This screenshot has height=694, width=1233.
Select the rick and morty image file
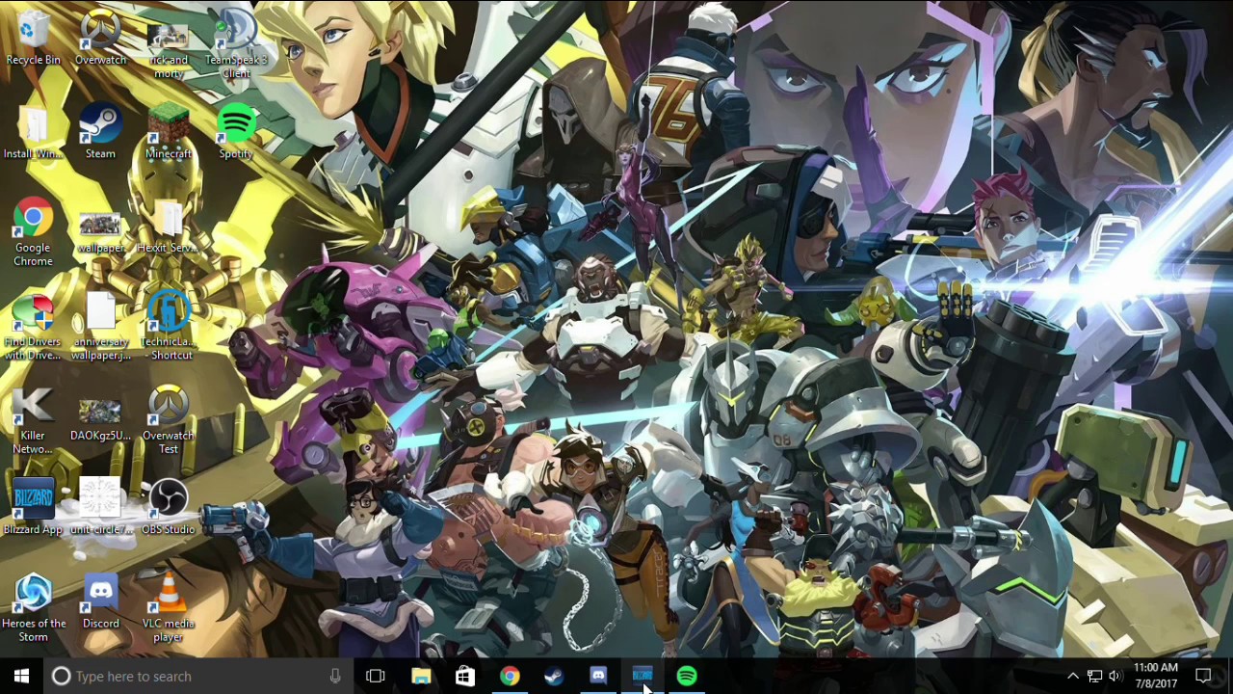169,45
